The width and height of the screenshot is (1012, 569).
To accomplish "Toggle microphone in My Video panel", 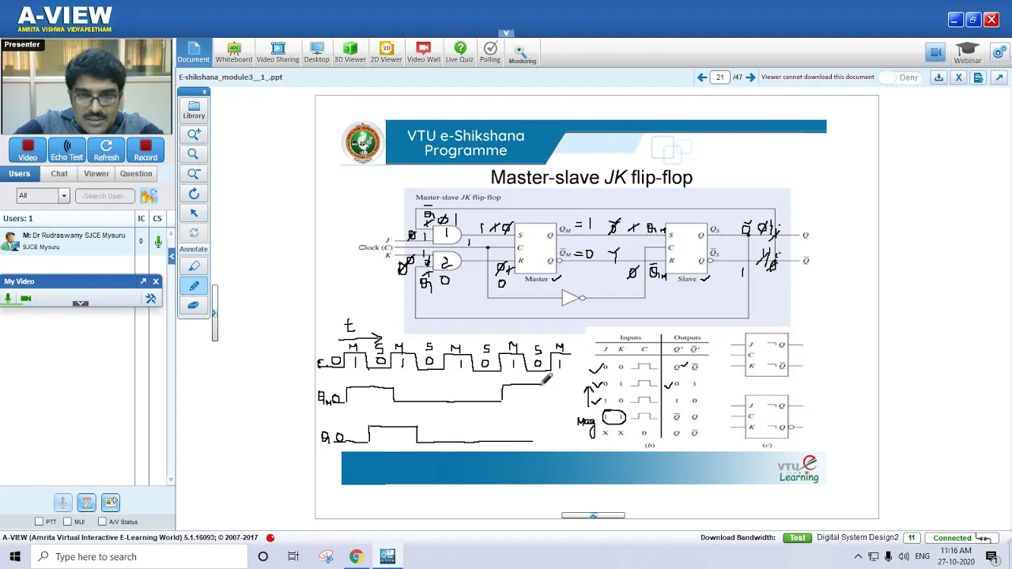I will click(x=9, y=299).
